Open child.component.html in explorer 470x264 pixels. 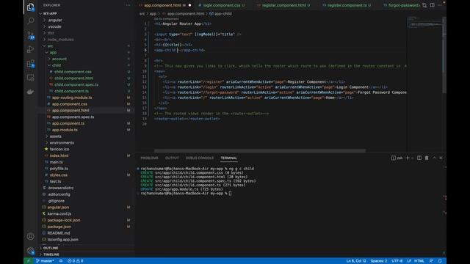tap(73, 78)
